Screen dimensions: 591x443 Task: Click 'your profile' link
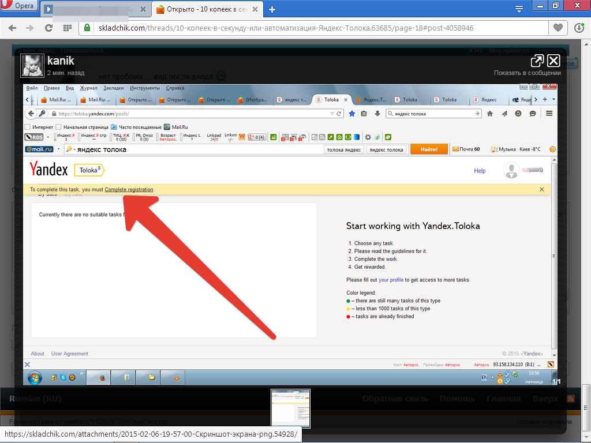point(391,280)
